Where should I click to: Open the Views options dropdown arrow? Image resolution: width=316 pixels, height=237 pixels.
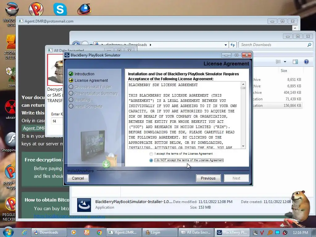click(285, 62)
